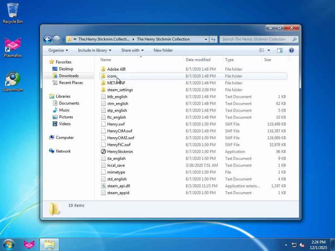Select the HenryFtC.swf file
Viewport: 335px width, 251px height.
click(193, 144)
